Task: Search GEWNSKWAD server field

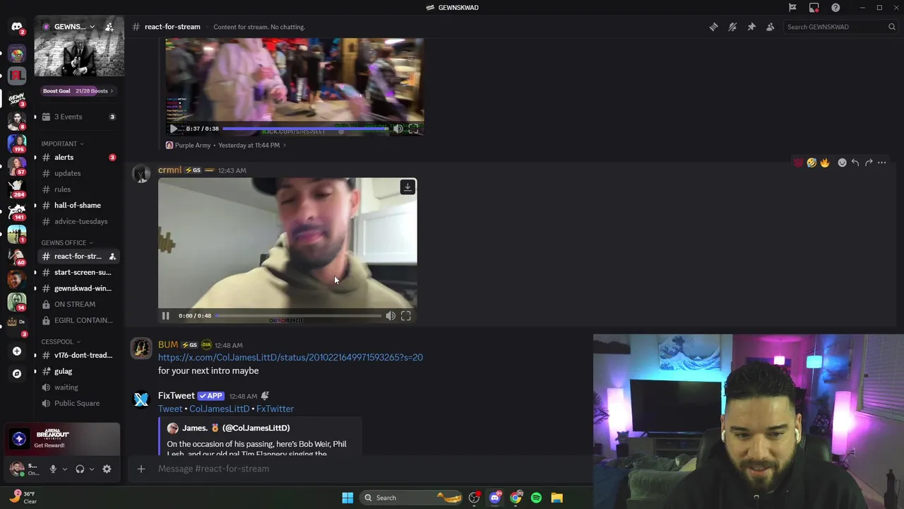Action: tap(840, 27)
